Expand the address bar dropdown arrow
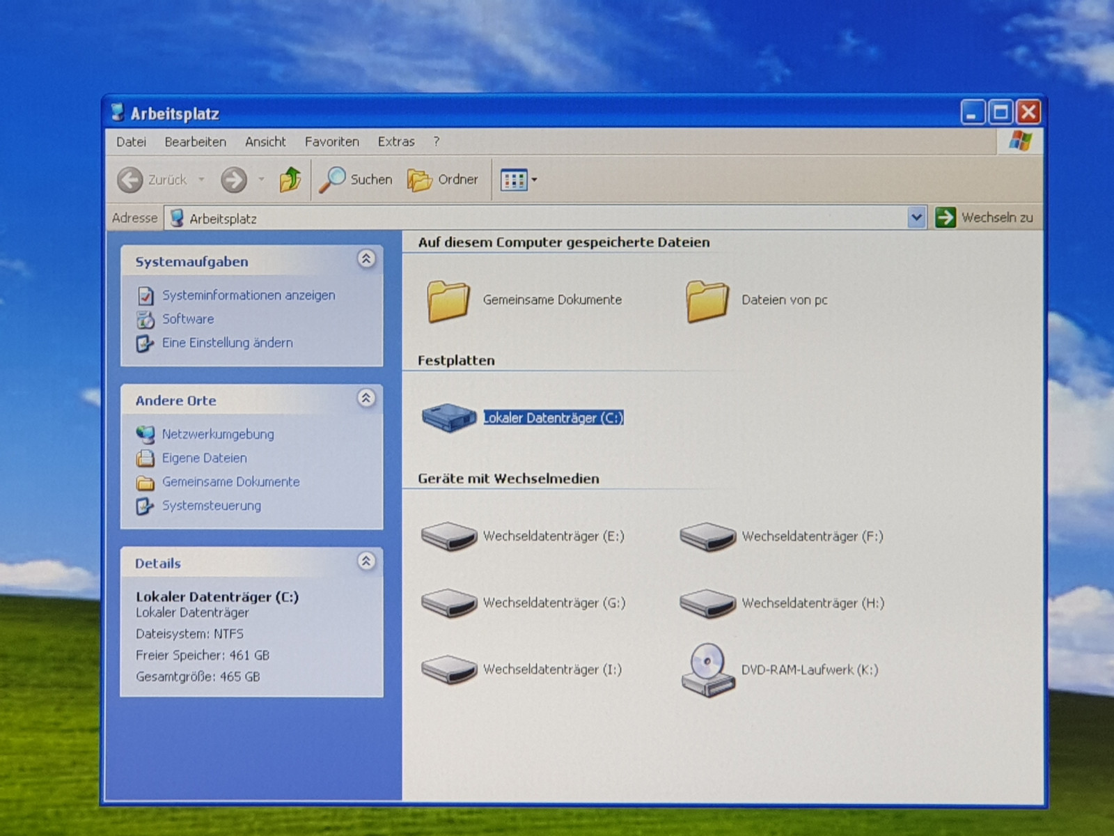Image resolution: width=1114 pixels, height=836 pixels. pos(916,218)
